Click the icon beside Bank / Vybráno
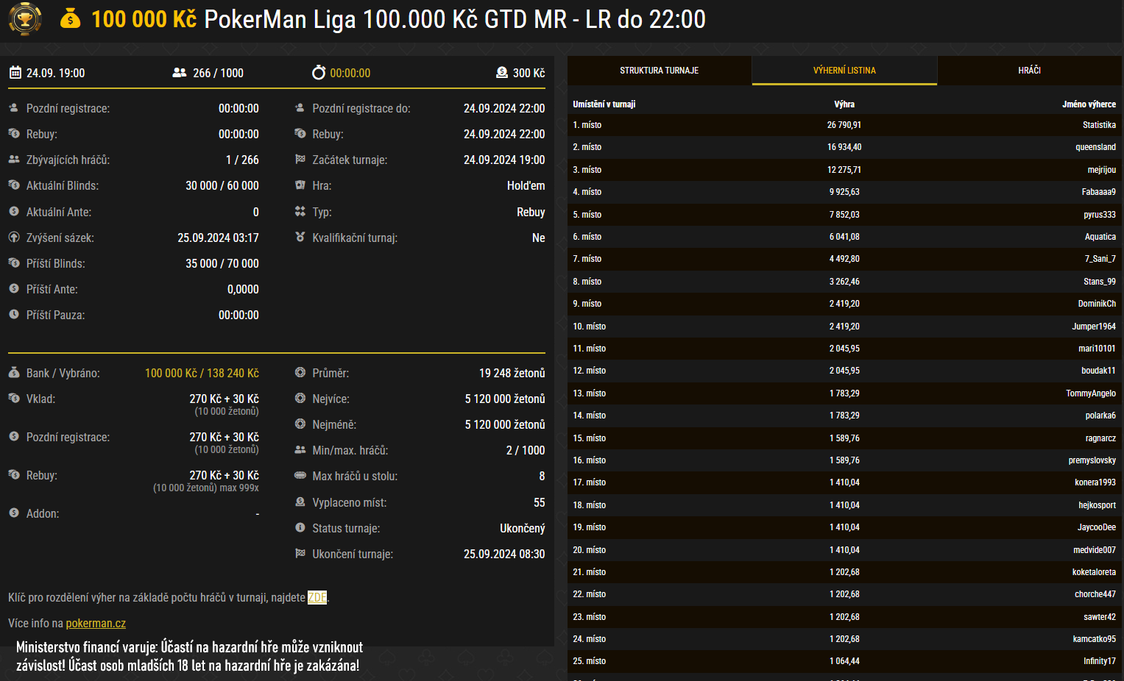 pos(14,373)
